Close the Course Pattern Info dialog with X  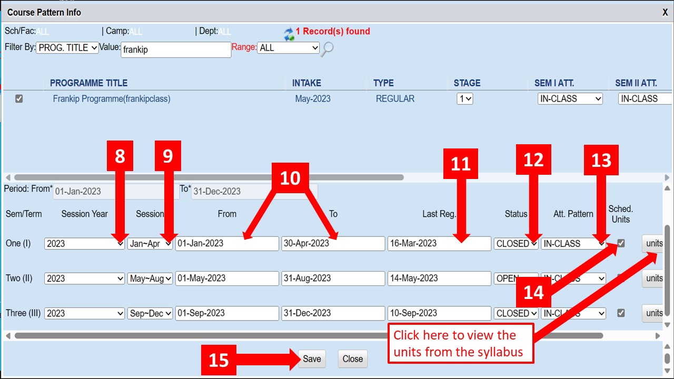[665, 13]
